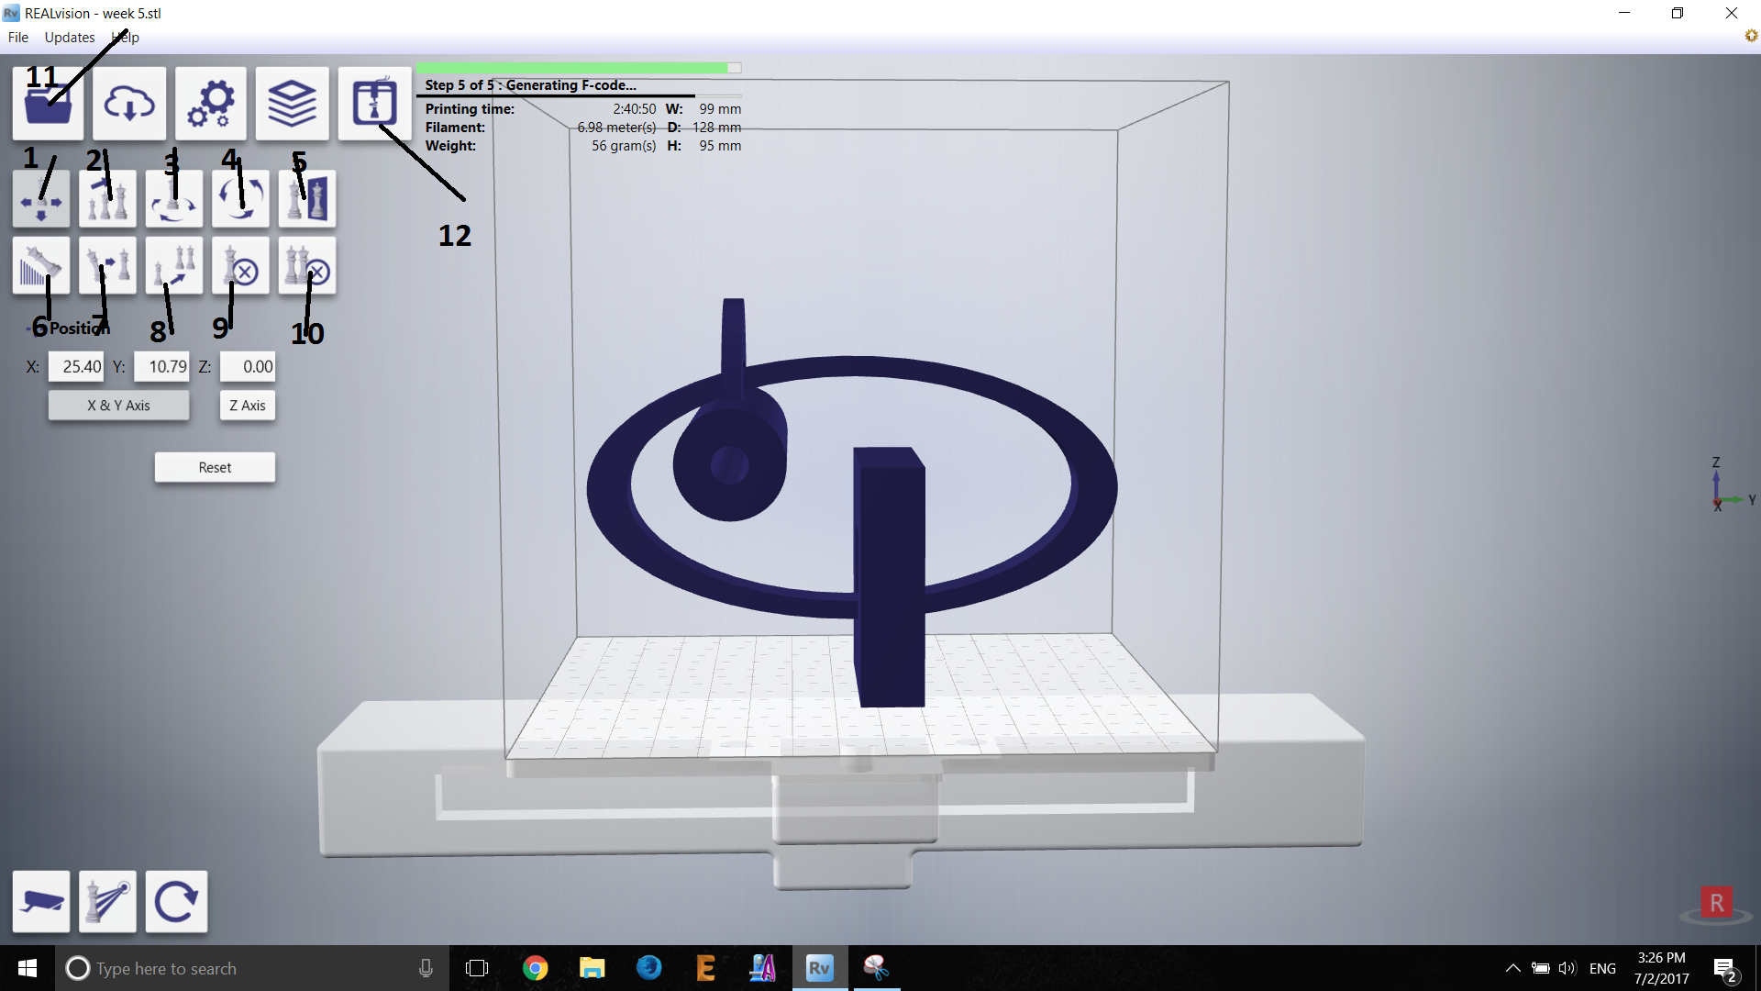Open Chrome from the taskbar
Image resolution: width=1761 pixels, height=991 pixels.
pyautogui.click(x=535, y=968)
